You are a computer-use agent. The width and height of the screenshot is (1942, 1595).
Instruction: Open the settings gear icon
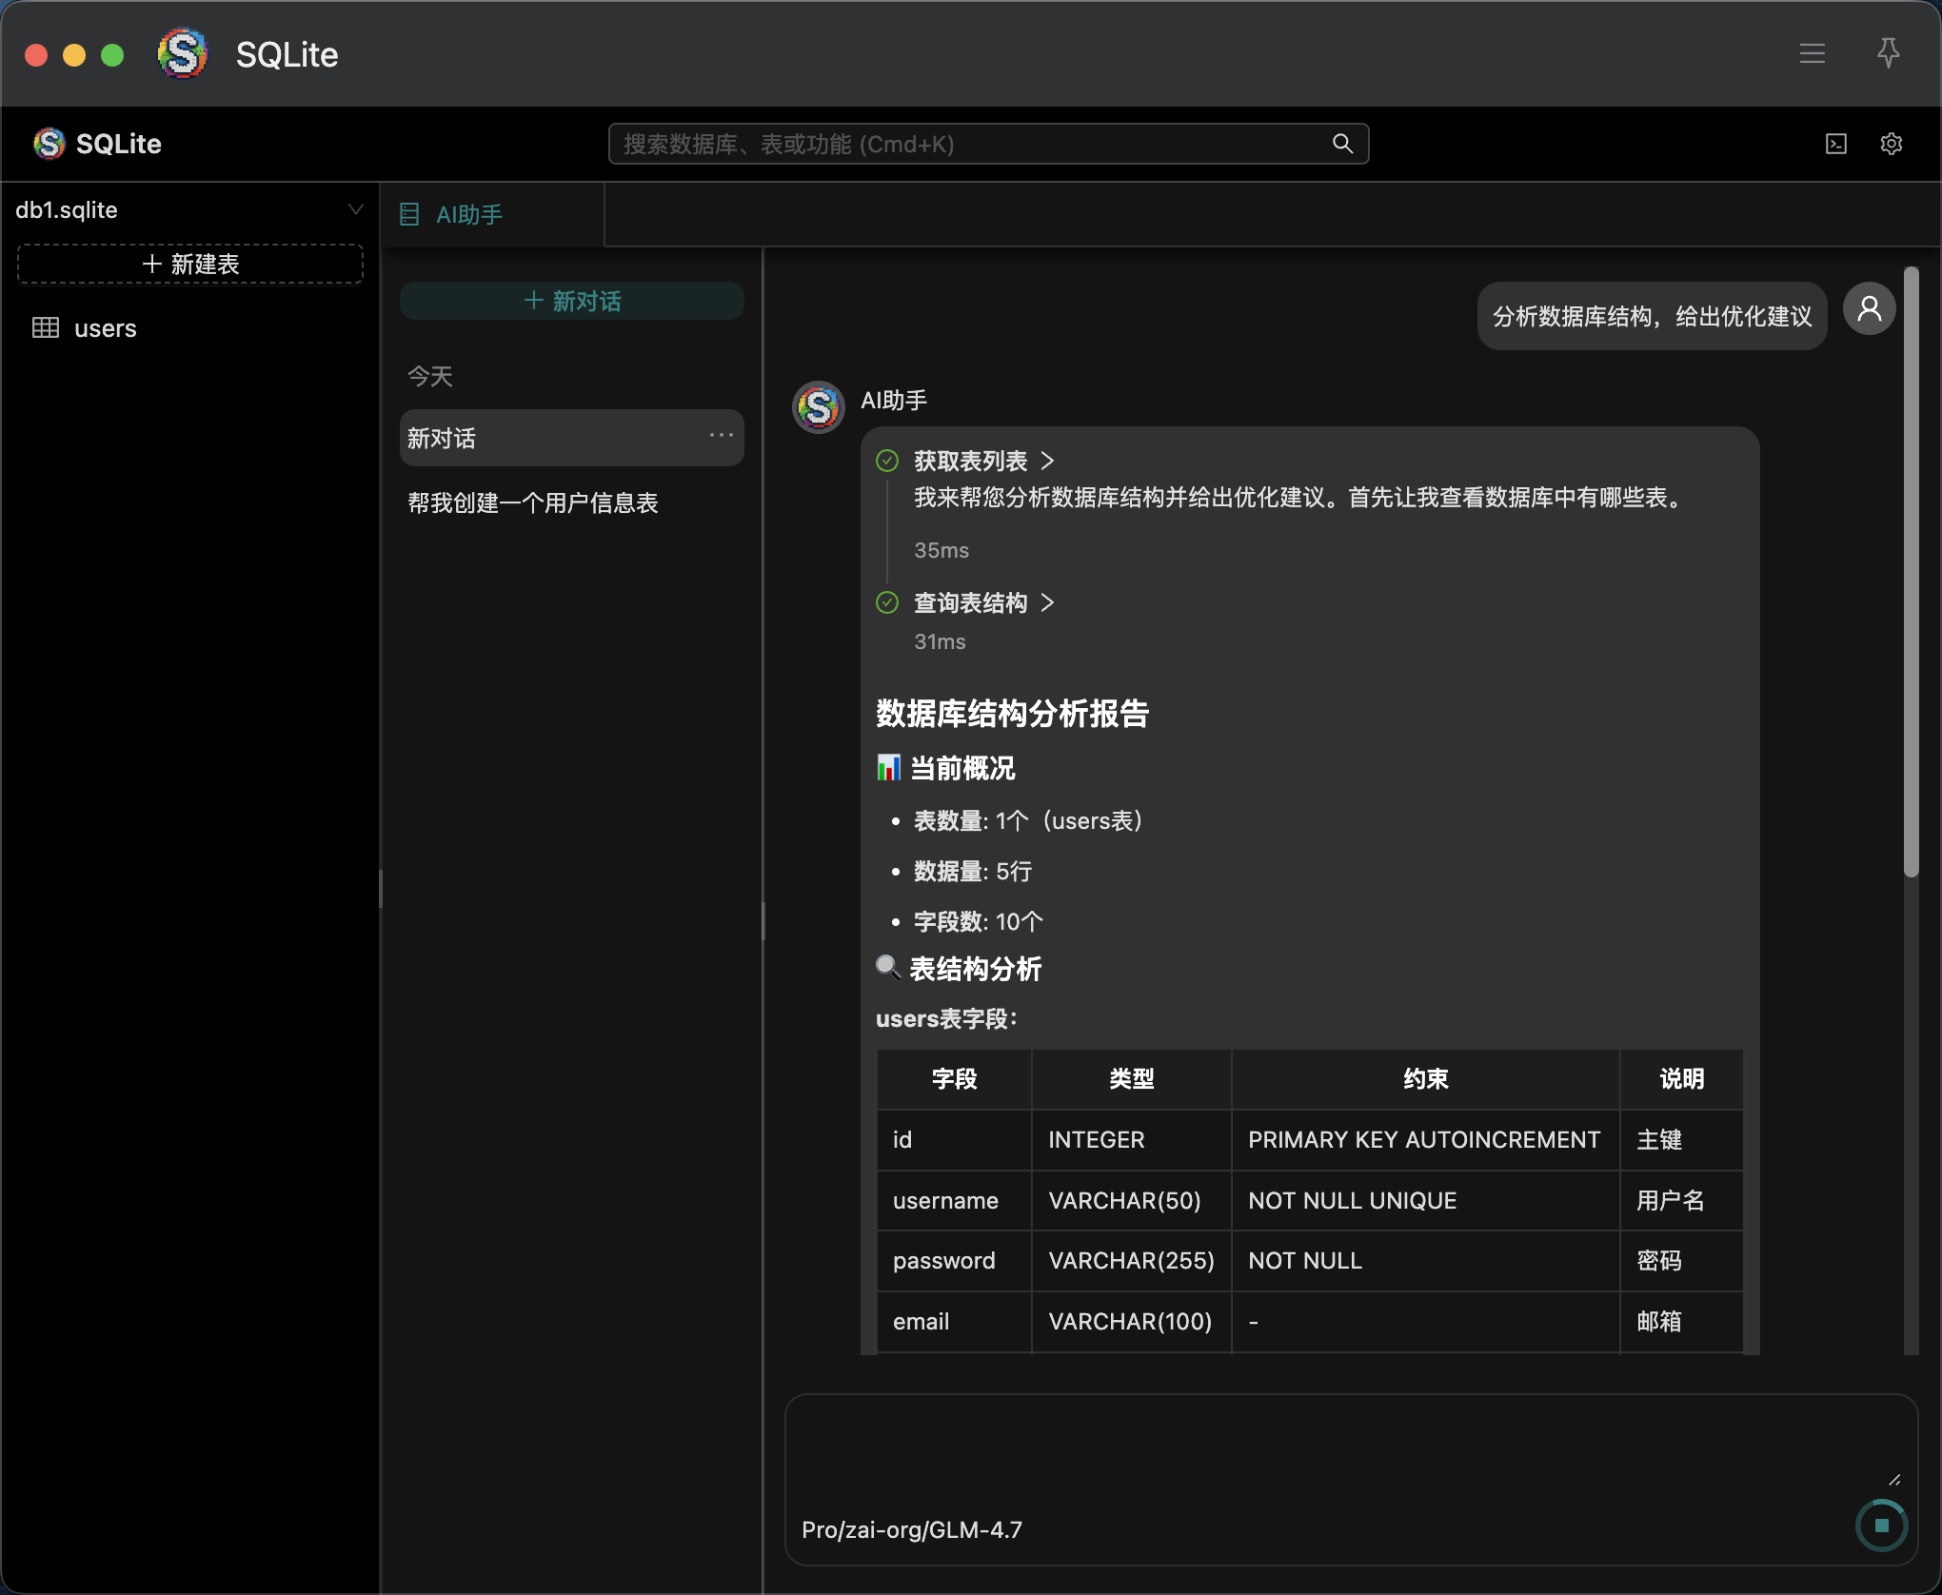pos(1891,144)
